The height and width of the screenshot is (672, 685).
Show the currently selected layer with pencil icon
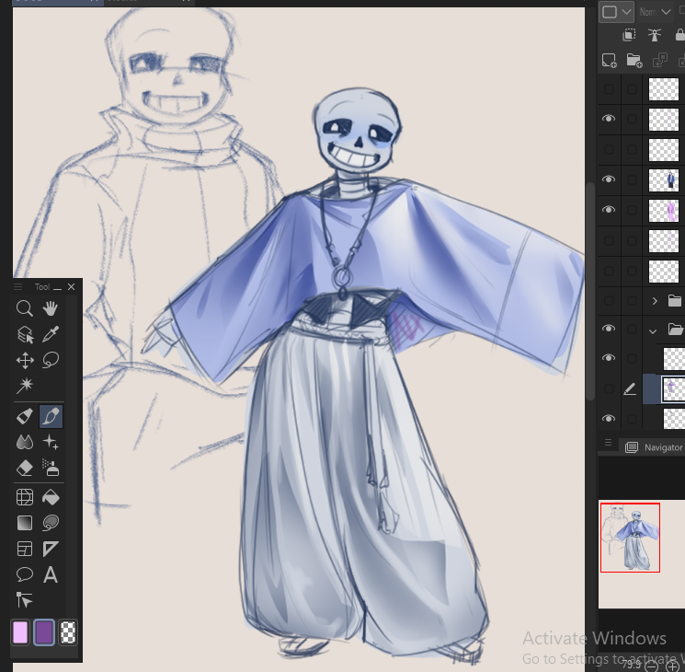click(609, 388)
